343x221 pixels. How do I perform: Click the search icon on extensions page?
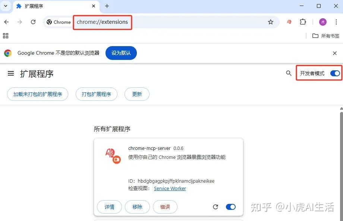(x=289, y=73)
